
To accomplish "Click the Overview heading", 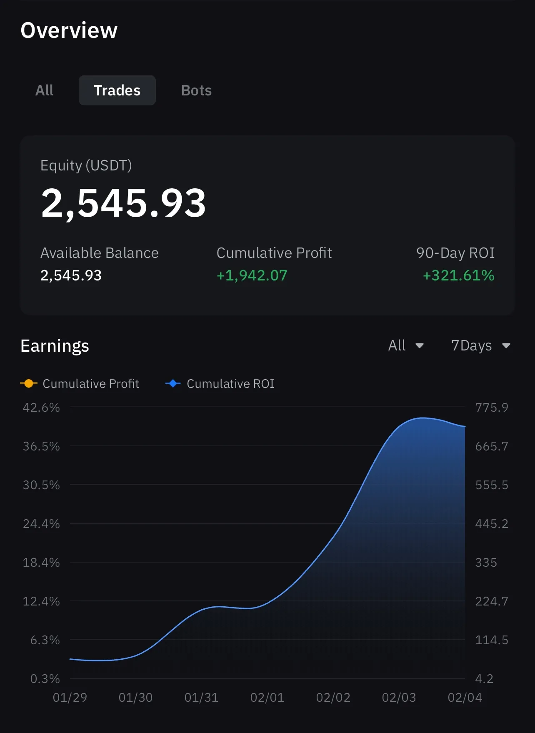I will 69,30.
